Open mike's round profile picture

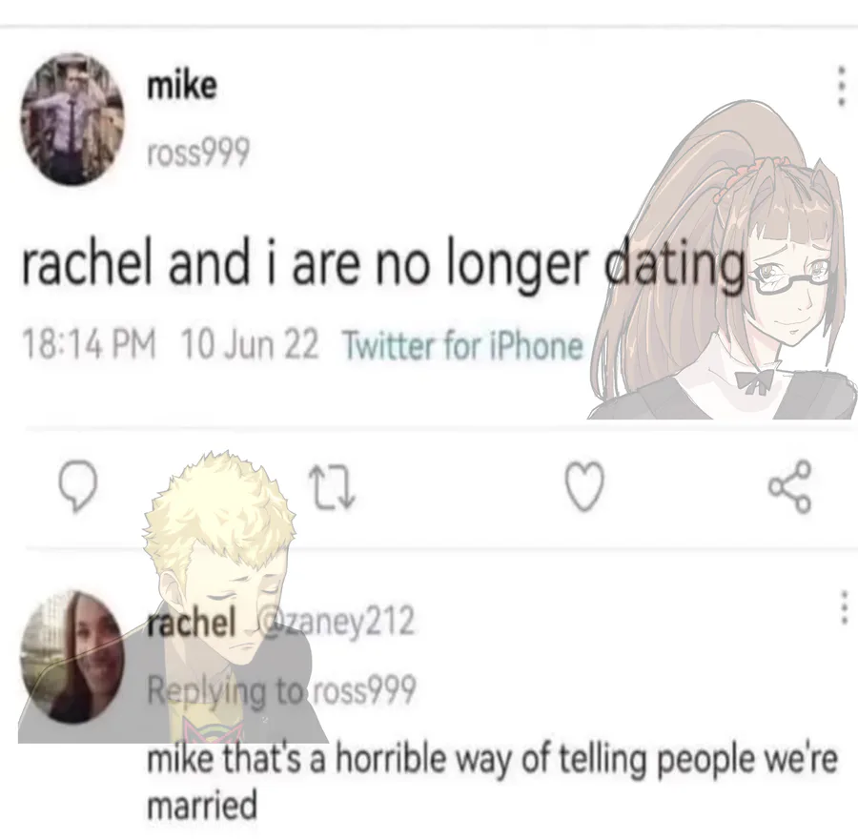[71, 119]
